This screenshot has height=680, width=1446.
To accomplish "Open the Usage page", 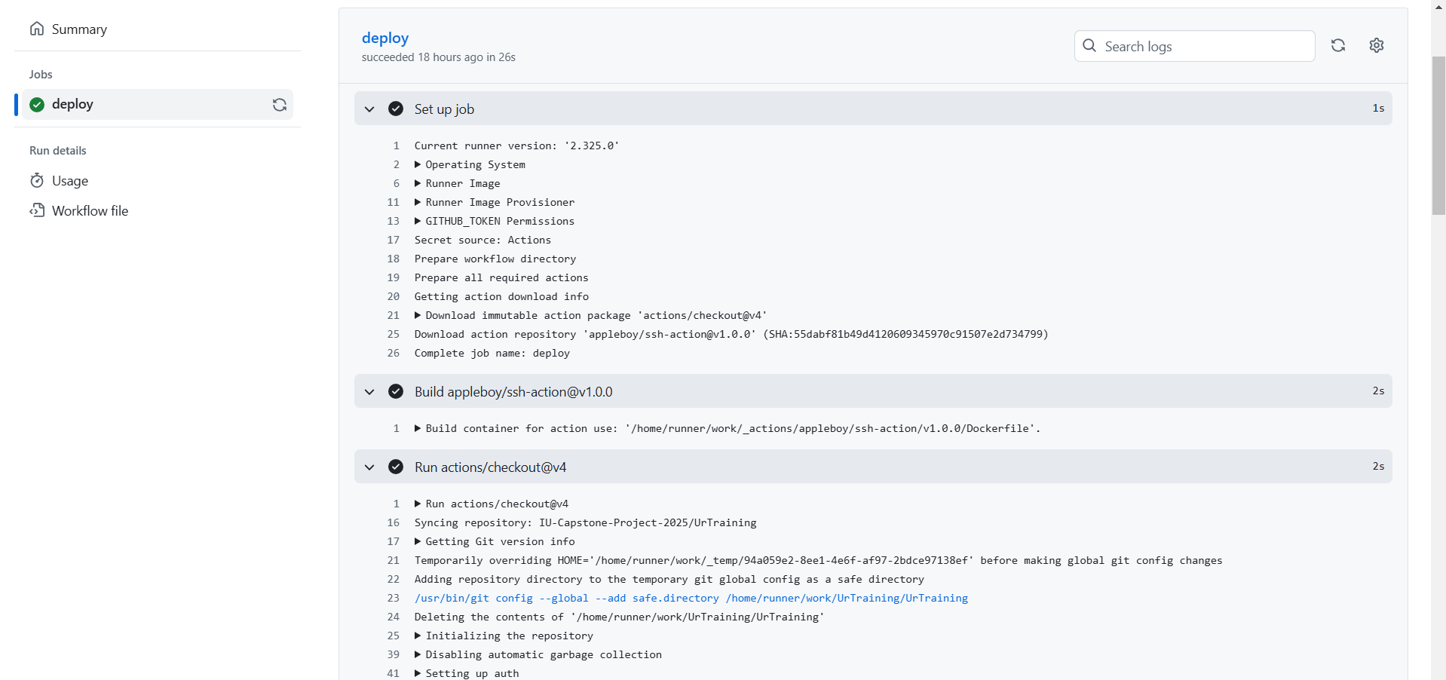I will point(69,181).
